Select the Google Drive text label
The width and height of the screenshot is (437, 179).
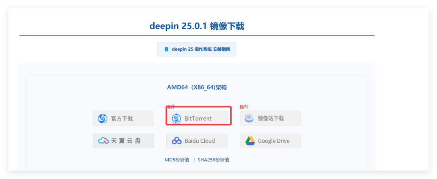coord(274,141)
